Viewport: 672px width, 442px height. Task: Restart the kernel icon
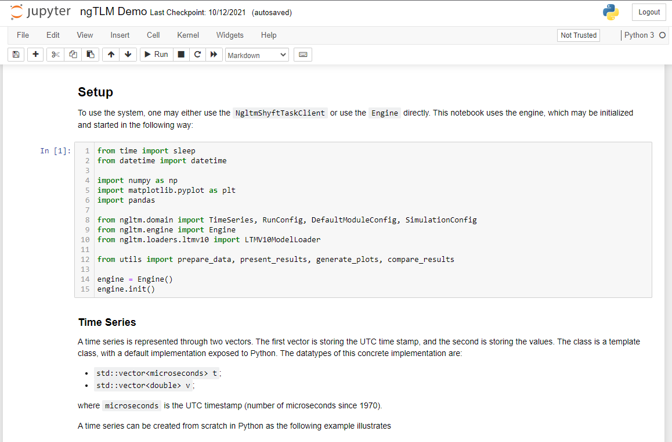pos(197,55)
